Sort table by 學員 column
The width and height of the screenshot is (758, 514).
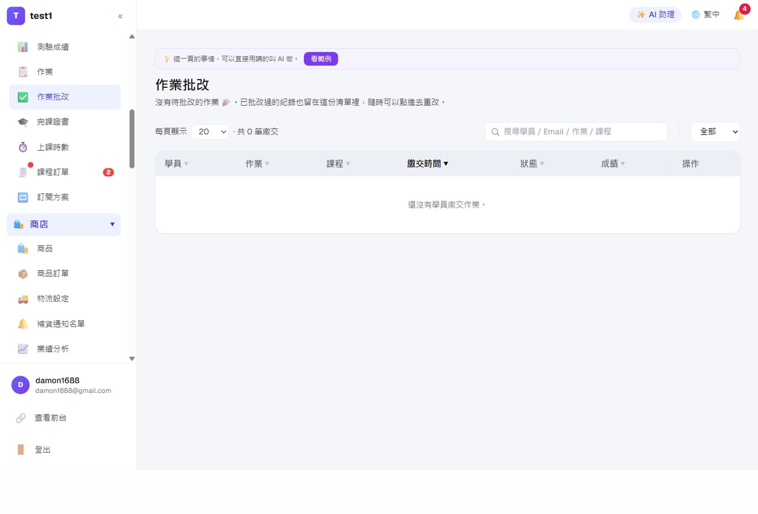[177, 163]
